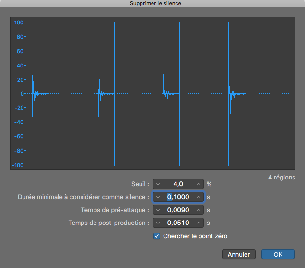This screenshot has height=268, width=305.
Task: Increase the minimum silence duration
Action: click(199, 197)
